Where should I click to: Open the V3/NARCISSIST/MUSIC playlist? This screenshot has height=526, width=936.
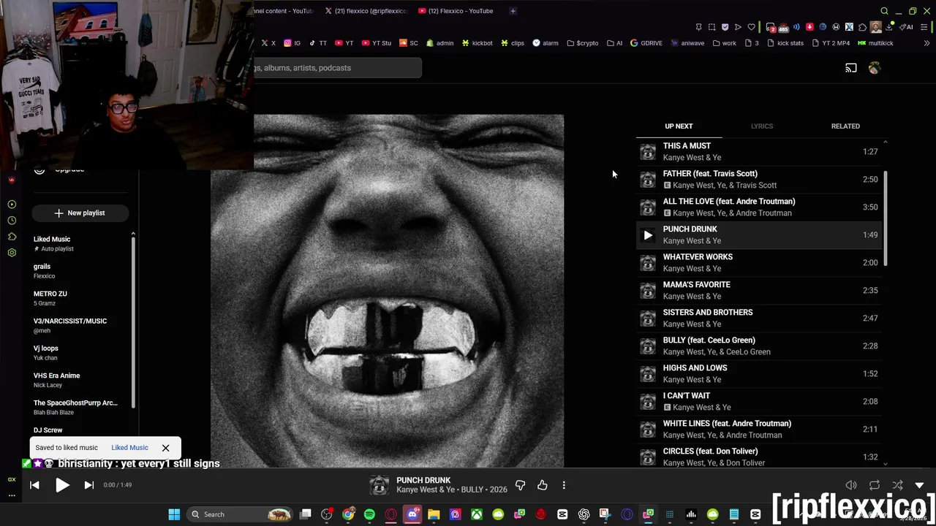pos(80,325)
